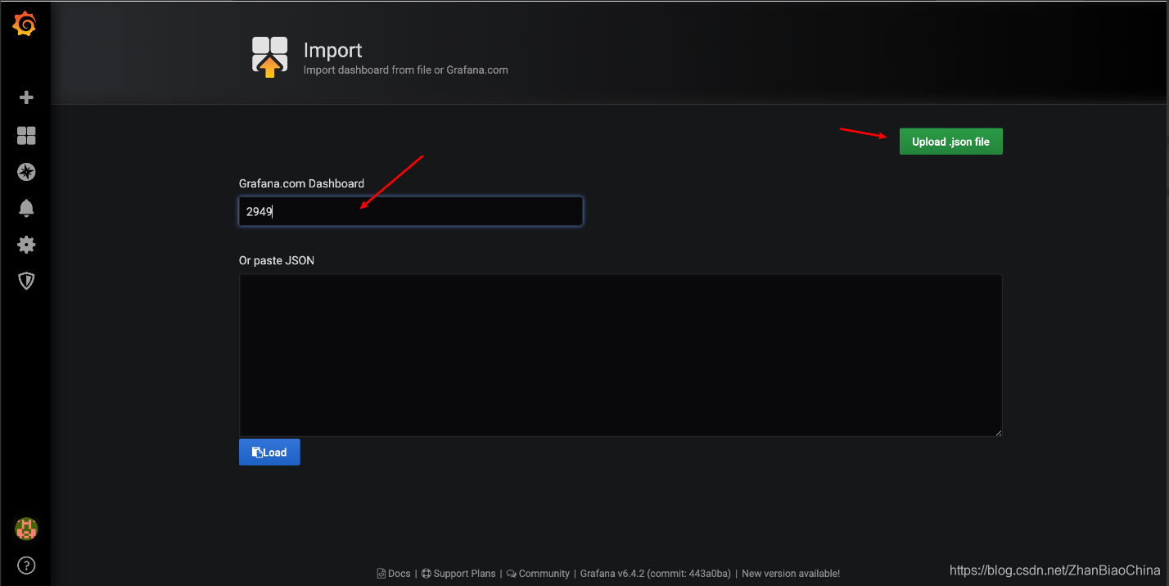Click the Import dashboard header icon
Screen dimensions: 1169x586
point(270,56)
